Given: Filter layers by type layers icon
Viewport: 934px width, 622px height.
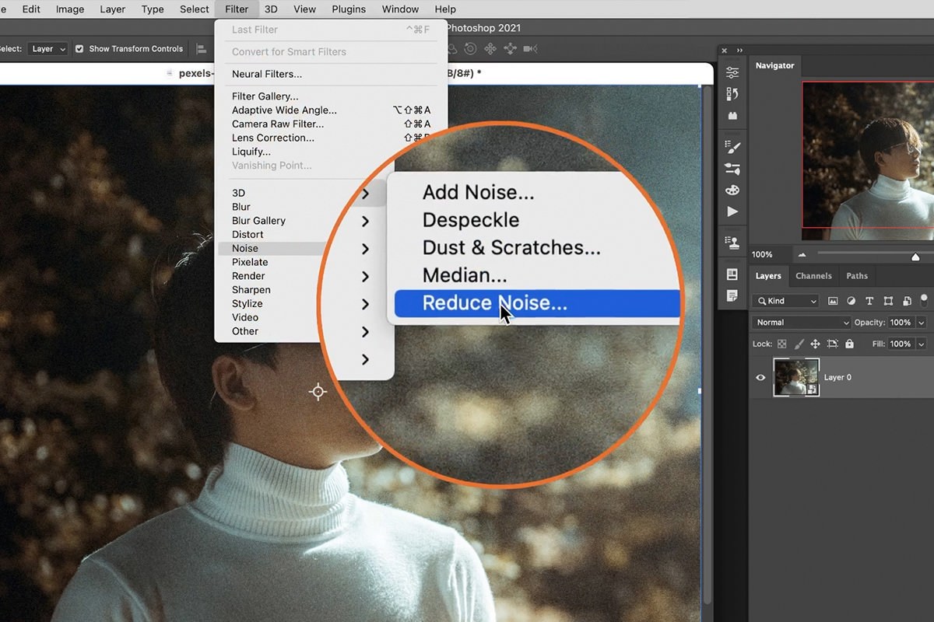Looking at the screenshot, I should pyautogui.click(x=869, y=301).
